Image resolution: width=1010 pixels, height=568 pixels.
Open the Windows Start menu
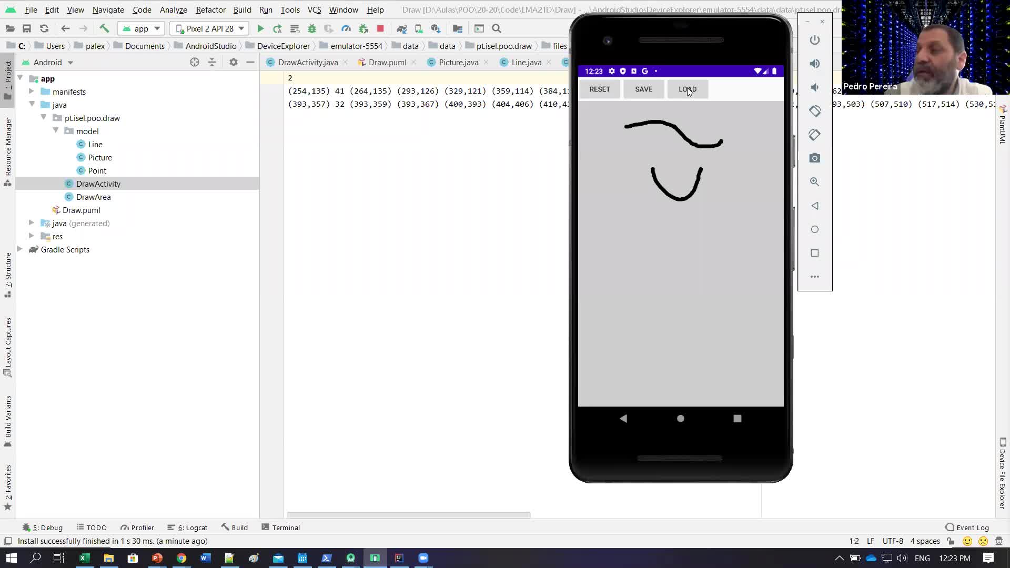[x=11, y=558]
